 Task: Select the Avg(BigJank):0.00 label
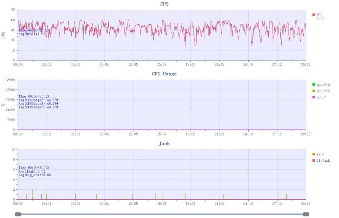(35, 175)
